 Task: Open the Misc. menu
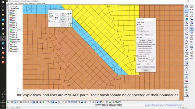pos(12,3)
